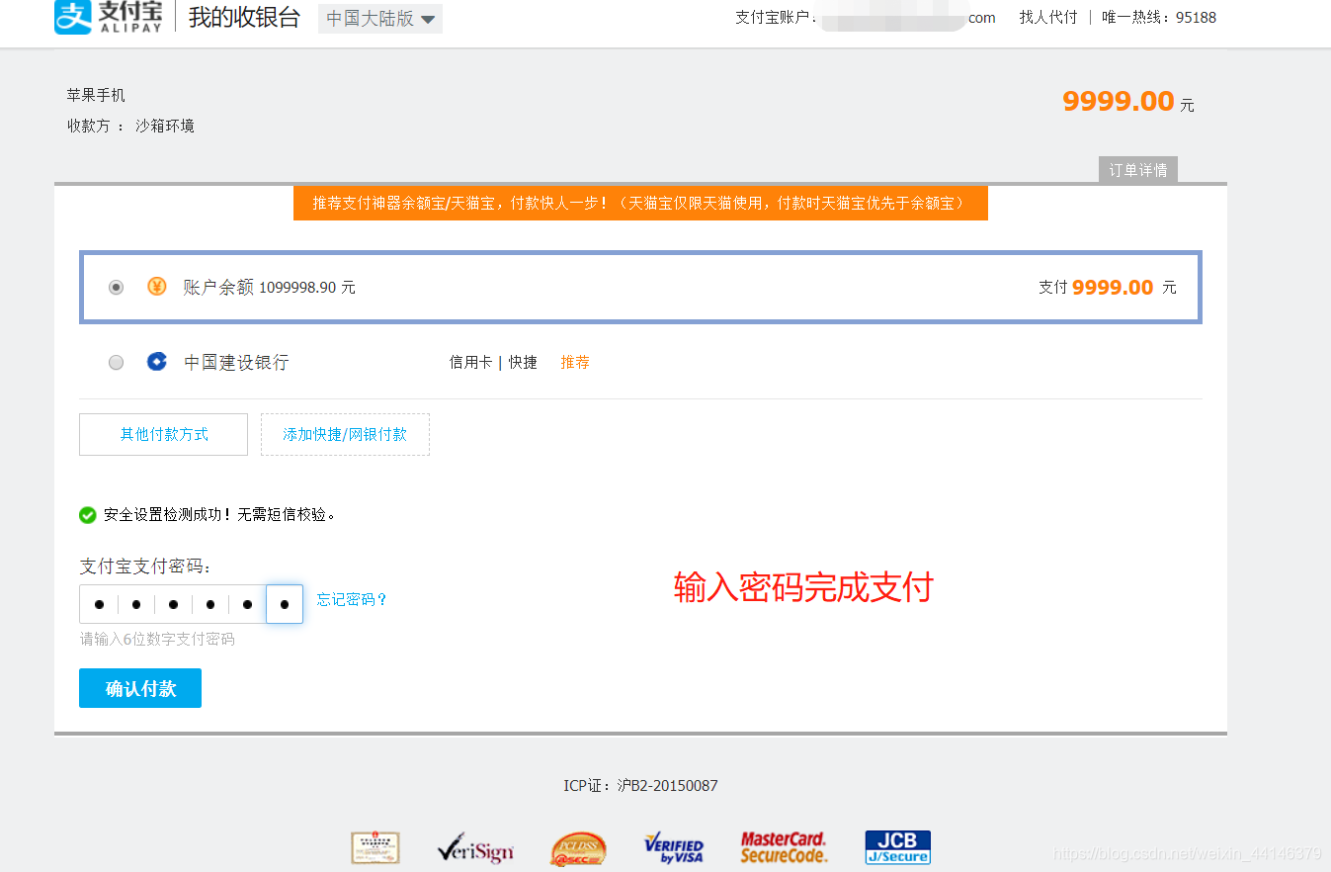Select the 账户余额 radio button
The width and height of the screenshot is (1331, 872).
coord(117,288)
